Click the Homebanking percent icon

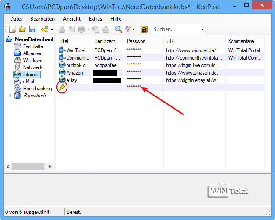pyautogui.click(x=18, y=89)
